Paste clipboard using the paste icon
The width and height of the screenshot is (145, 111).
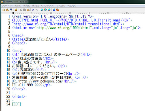(x=28, y=10)
